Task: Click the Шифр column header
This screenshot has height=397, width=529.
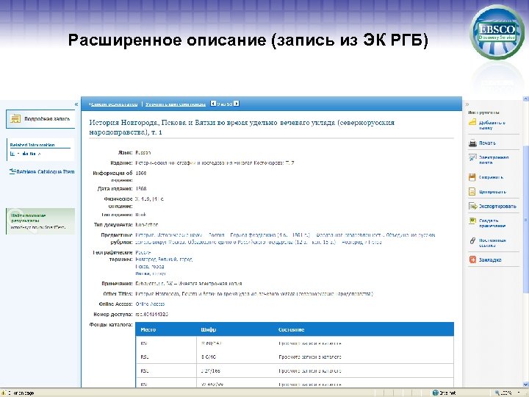Action: [208, 329]
